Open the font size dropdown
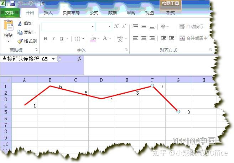The height and width of the screenshot is (163, 234). [109, 27]
